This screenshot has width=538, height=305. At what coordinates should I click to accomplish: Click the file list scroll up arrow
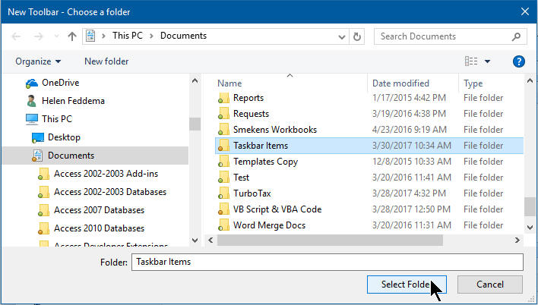pos(530,81)
